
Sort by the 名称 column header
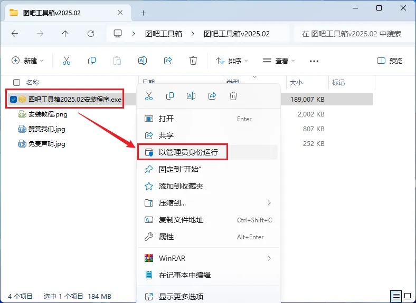(33, 82)
